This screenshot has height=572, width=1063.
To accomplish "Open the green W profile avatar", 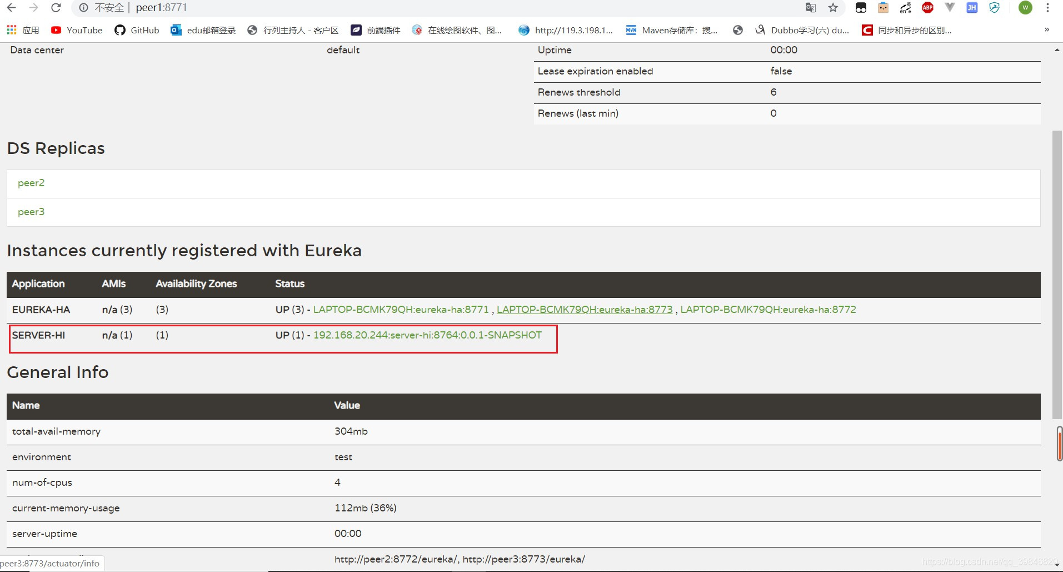I will (1025, 8).
